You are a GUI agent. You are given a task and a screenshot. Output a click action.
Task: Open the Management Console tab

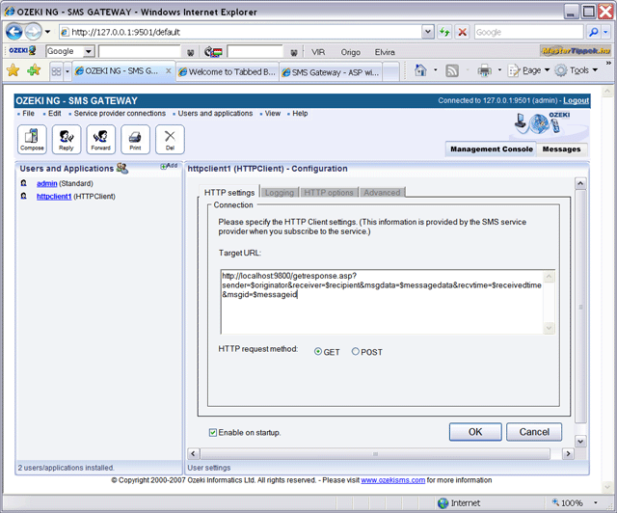(492, 149)
